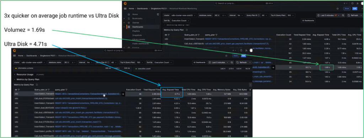
Task: Filter query_plan column in POC1 table
Action: pos(66,90)
